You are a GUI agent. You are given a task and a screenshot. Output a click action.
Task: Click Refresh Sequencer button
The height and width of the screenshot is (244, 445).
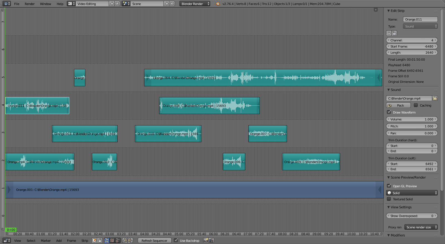pyautogui.click(x=154, y=240)
